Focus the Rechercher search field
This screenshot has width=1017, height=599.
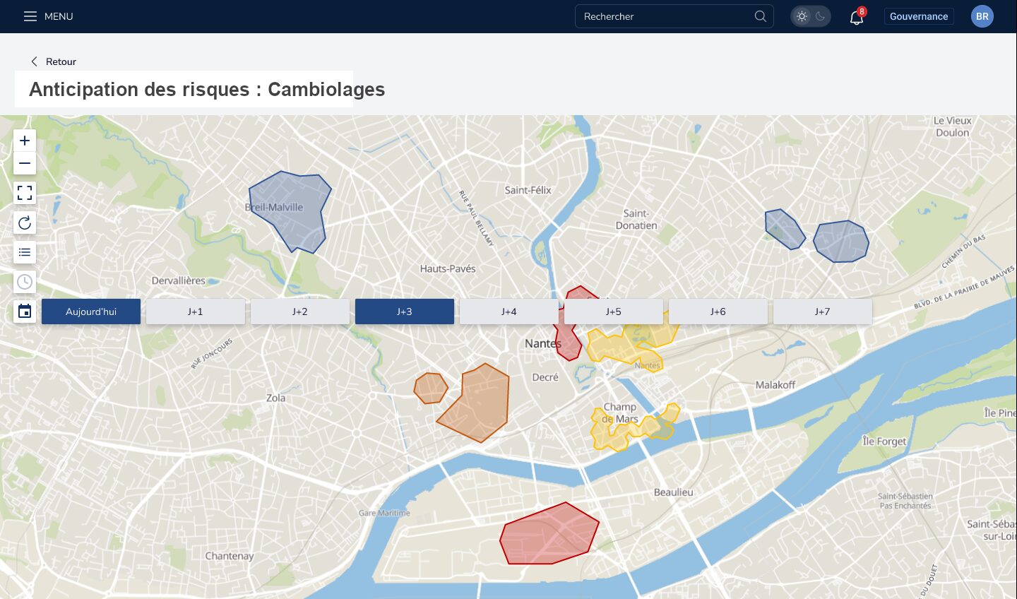674,16
